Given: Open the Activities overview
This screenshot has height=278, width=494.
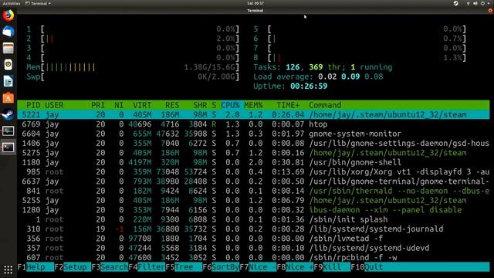Looking at the screenshot, I should click(x=12, y=3).
